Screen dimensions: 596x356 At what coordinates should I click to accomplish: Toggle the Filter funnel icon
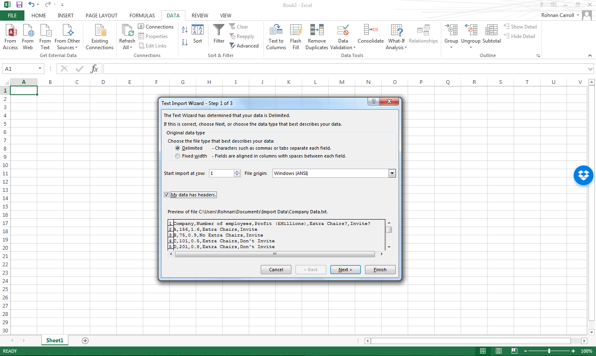(219, 33)
